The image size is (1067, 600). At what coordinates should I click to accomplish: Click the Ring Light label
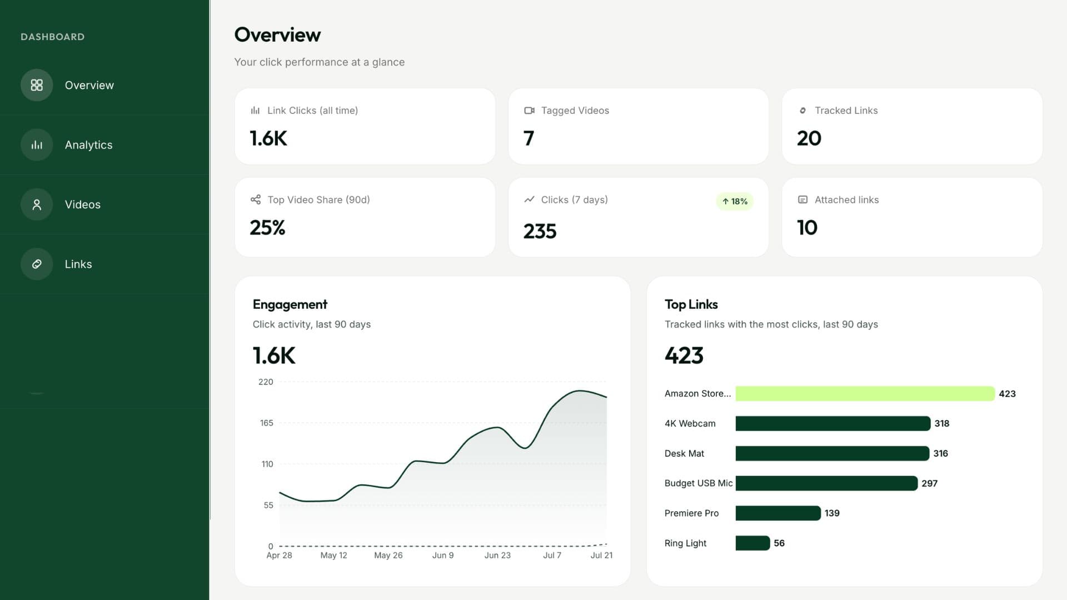(x=685, y=543)
